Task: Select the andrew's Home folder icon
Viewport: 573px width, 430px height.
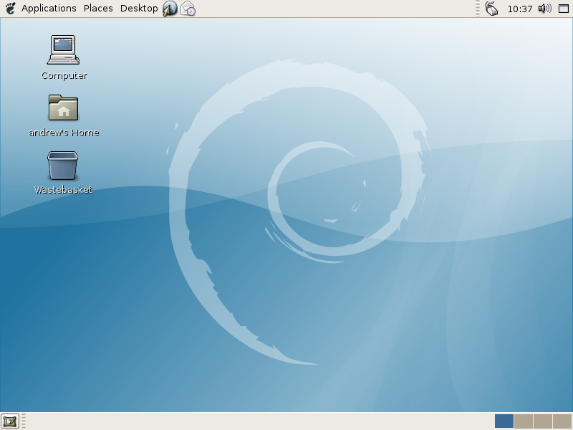Action: point(63,108)
